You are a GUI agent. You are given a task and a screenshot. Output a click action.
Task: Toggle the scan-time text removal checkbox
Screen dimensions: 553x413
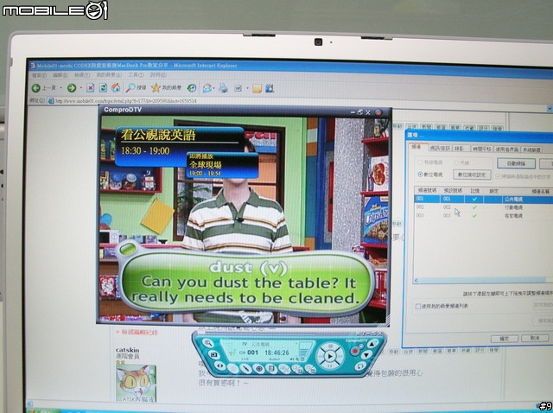click(x=499, y=176)
